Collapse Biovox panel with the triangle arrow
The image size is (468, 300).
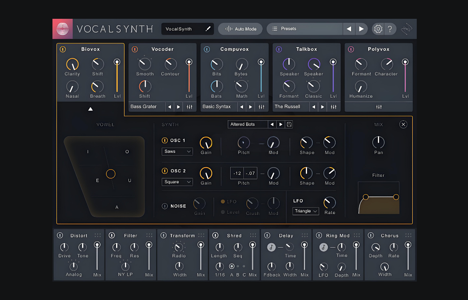90,109
